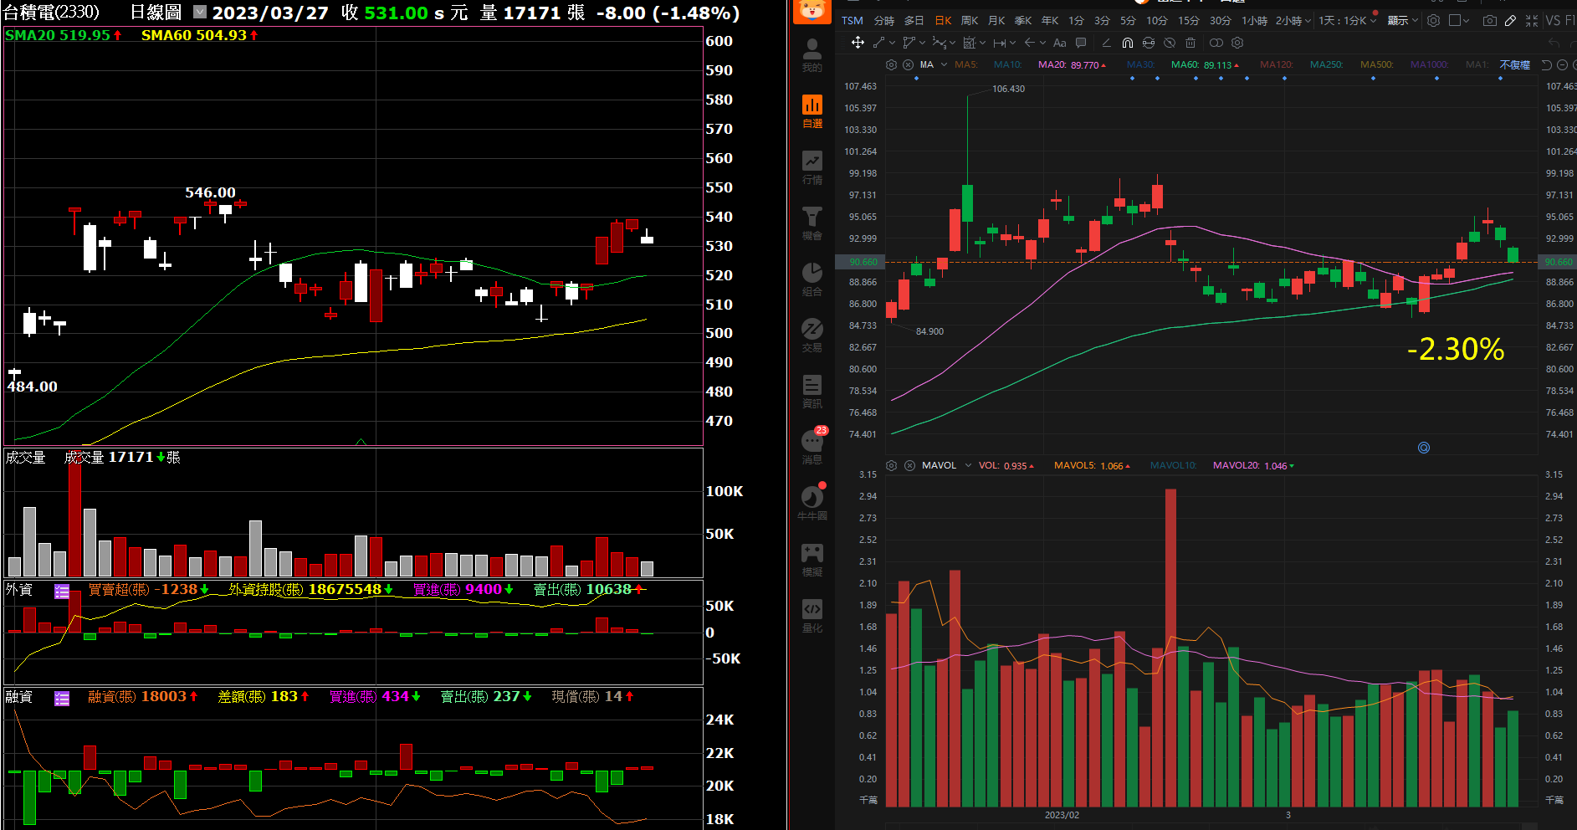Select the text Aa annotation tool

click(x=1059, y=43)
